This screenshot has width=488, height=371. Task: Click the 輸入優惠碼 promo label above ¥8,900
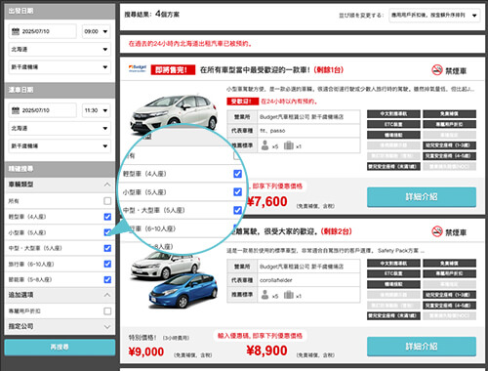point(261,336)
